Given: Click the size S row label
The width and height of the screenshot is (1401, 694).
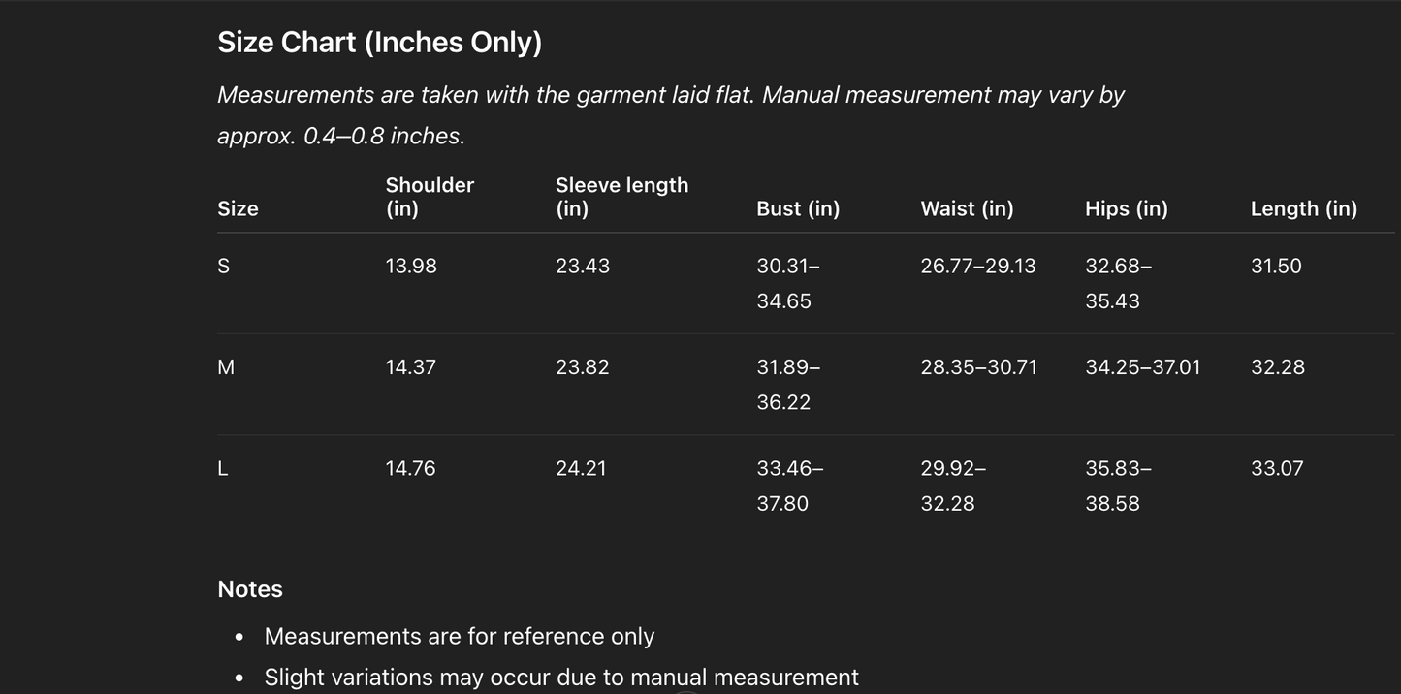Looking at the screenshot, I should tap(224, 267).
